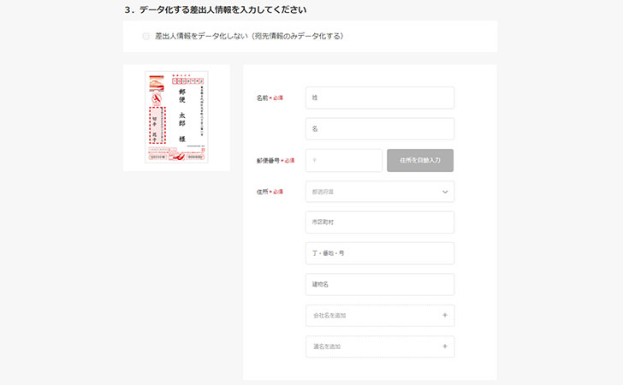Focus the 〒 postal code input field
Viewport: 623px width, 385px height.
point(344,161)
